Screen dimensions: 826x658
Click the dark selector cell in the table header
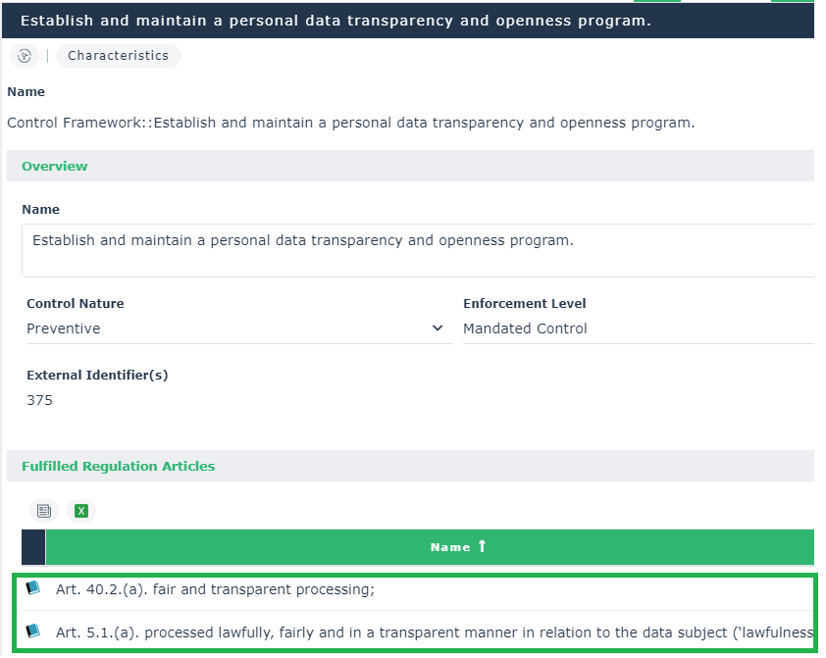tap(33, 547)
